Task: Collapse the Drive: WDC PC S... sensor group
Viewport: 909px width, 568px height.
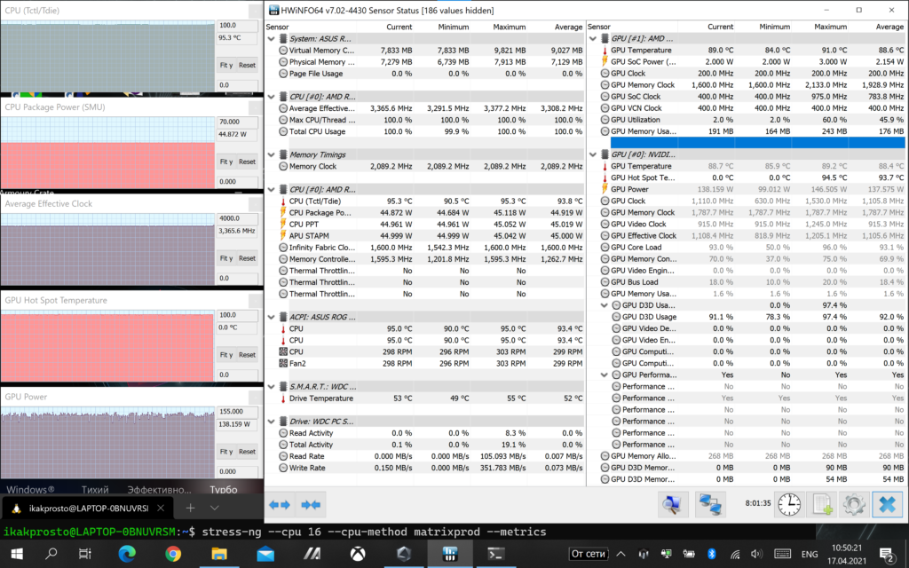Action: tap(271, 422)
